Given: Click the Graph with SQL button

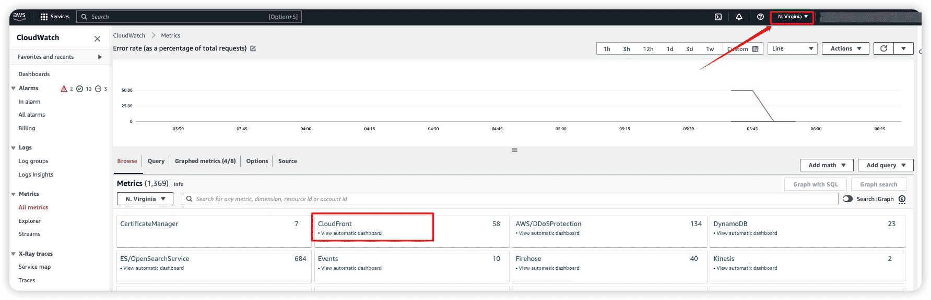Looking at the screenshot, I should point(815,184).
